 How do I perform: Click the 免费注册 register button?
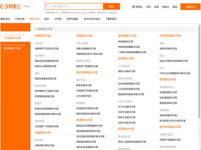pyautogui.click(x=190, y=7)
